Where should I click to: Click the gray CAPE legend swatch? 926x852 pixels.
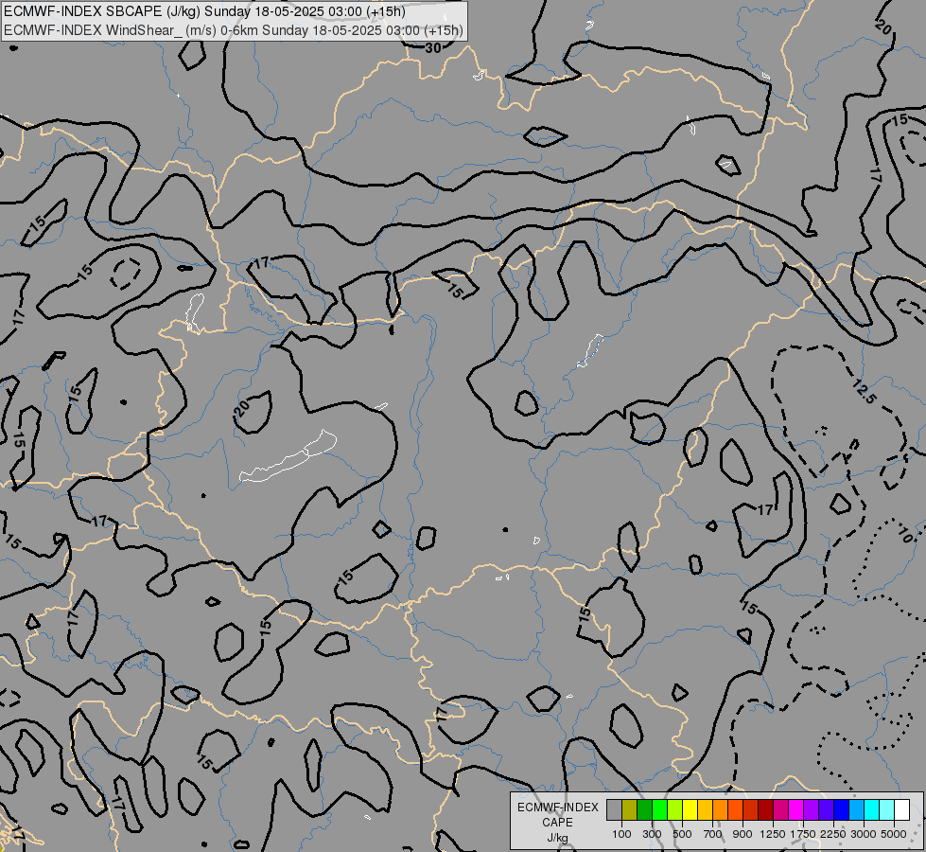tap(614, 809)
